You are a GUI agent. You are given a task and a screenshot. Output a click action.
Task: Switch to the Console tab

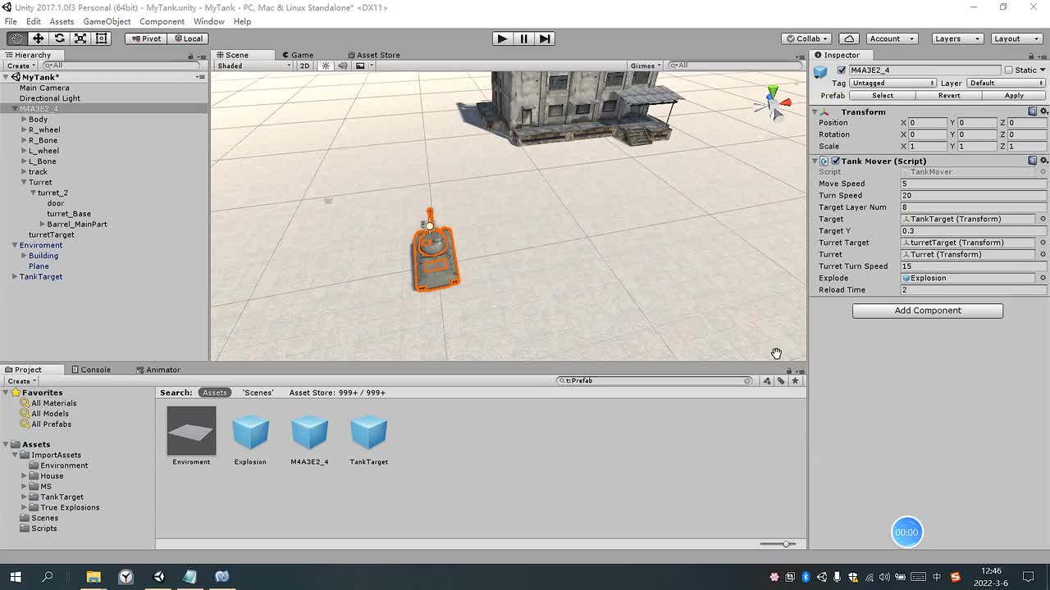[x=90, y=370]
